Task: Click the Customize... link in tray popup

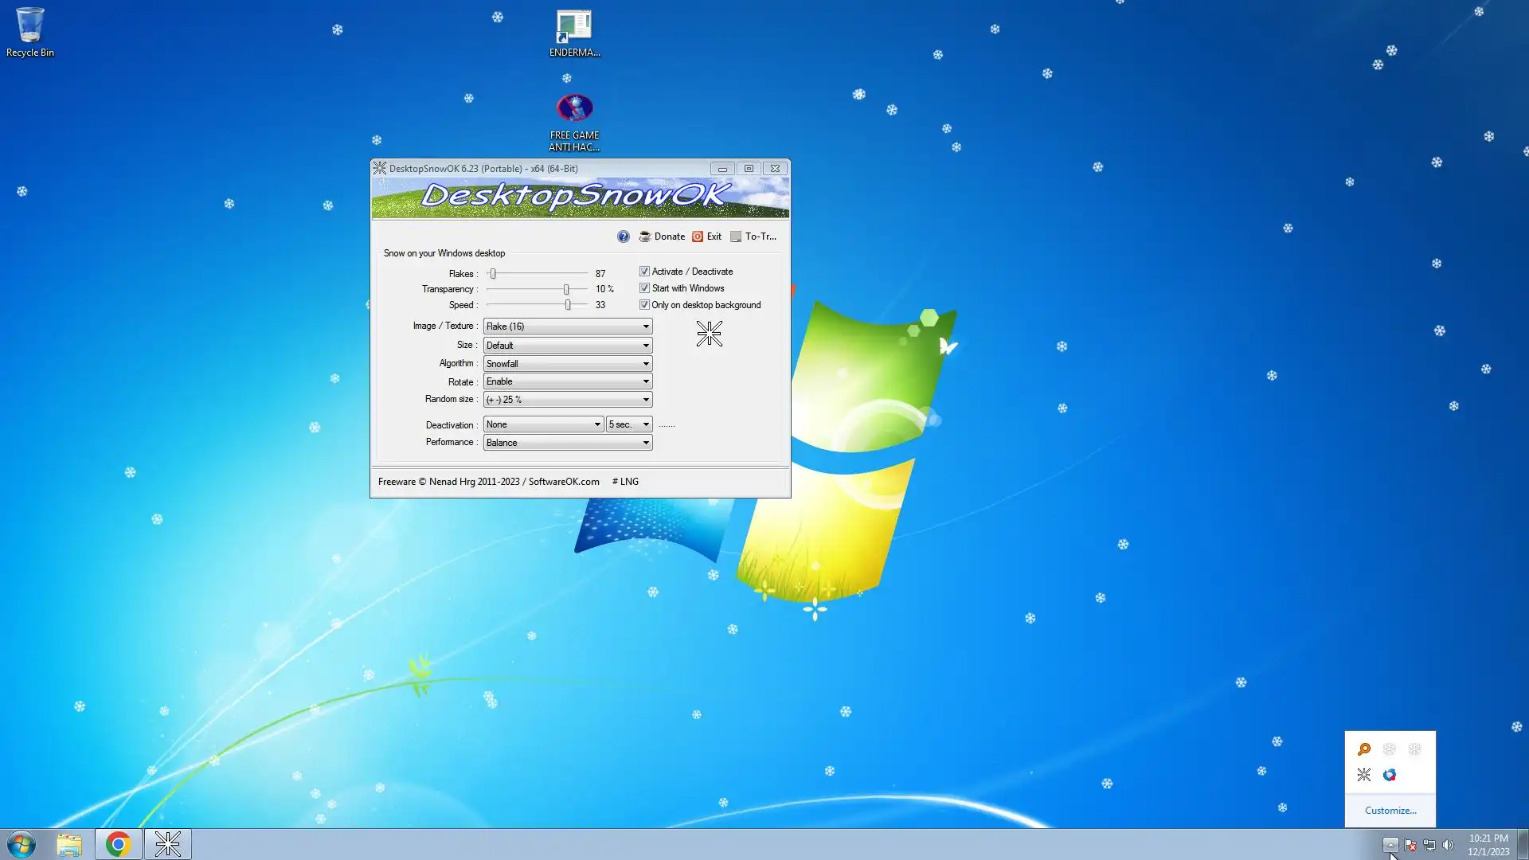Action: tap(1390, 811)
